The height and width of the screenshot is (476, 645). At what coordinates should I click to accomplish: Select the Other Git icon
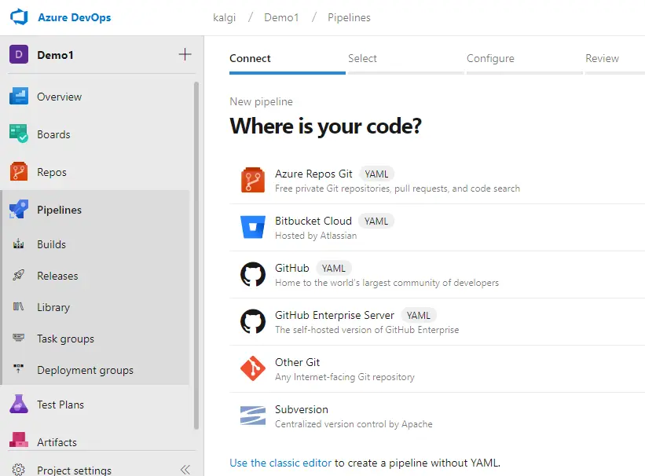[252, 368]
